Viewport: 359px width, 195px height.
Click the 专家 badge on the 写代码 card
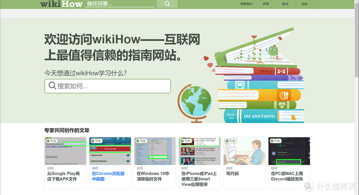coord(231,141)
